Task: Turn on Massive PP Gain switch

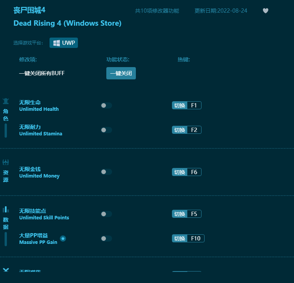Action: click(x=106, y=239)
